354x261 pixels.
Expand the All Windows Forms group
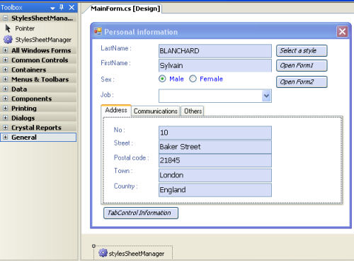pos(5,50)
